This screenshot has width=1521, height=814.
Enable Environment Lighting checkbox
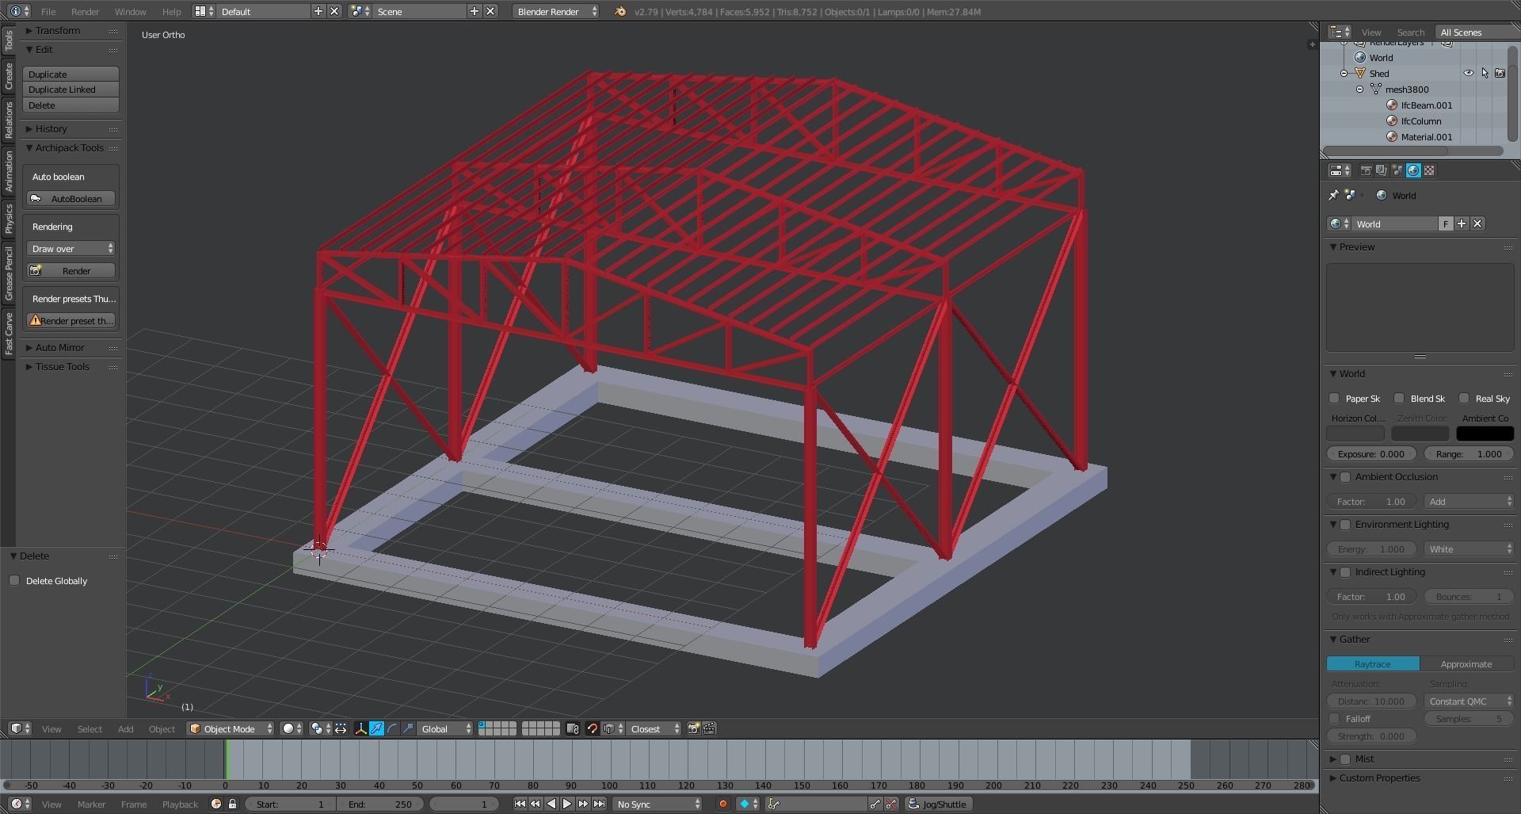1345,525
